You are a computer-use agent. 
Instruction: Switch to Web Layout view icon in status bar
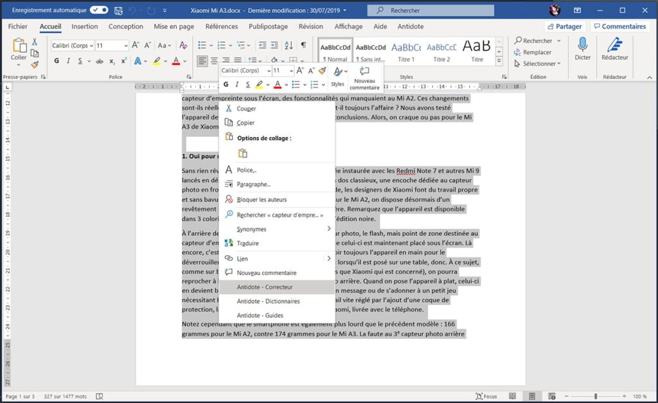(552, 397)
